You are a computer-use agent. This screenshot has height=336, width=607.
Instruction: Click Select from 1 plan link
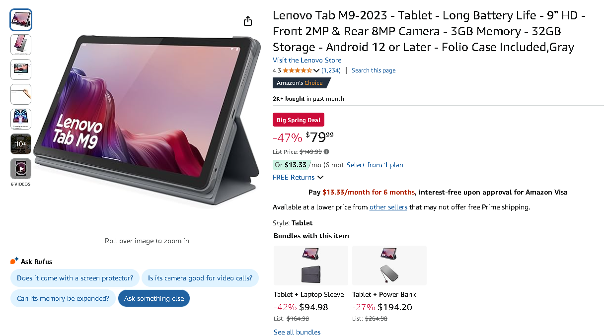[375, 165]
